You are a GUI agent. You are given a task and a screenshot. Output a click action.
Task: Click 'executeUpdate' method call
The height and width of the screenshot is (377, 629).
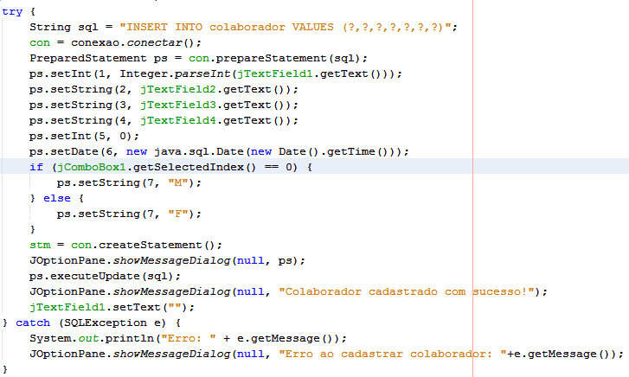point(95,277)
